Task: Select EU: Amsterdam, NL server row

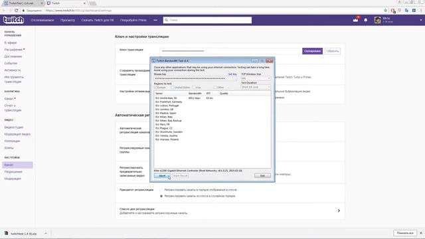Action: pyautogui.click(x=212, y=98)
